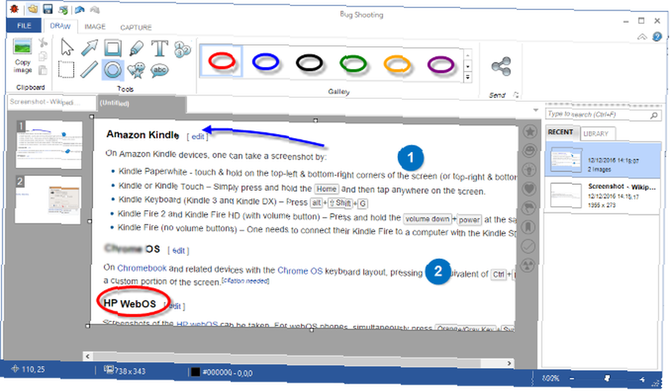Undo the last action

coord(79,9)
